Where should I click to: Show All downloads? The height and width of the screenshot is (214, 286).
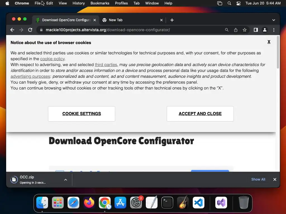point(258,179)
